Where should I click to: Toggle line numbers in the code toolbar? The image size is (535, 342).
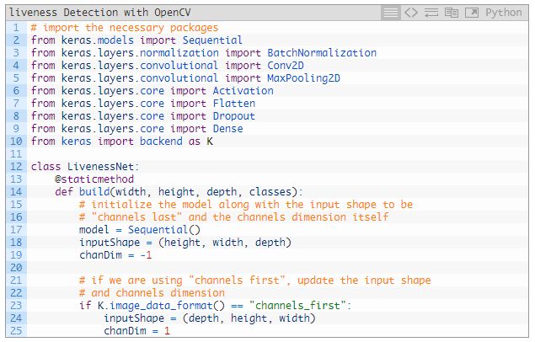tap(391, 13)
